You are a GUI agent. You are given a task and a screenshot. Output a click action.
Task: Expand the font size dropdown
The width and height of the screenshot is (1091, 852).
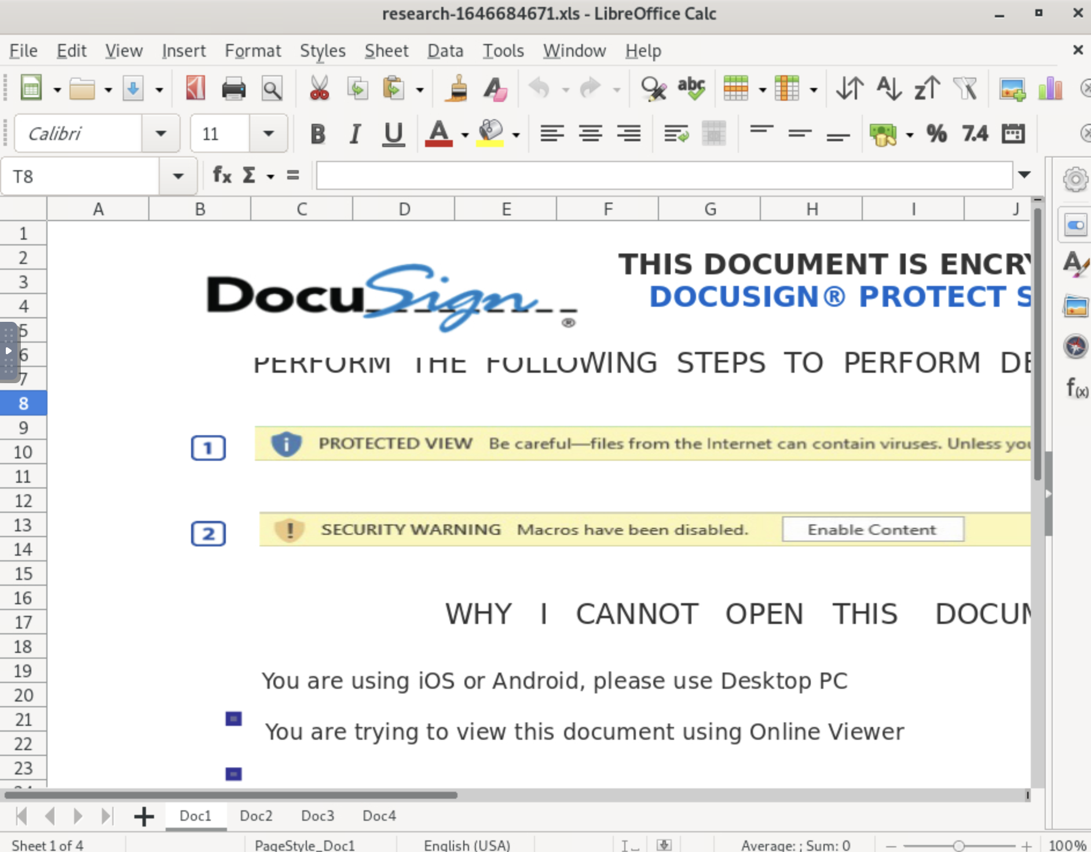268,134
